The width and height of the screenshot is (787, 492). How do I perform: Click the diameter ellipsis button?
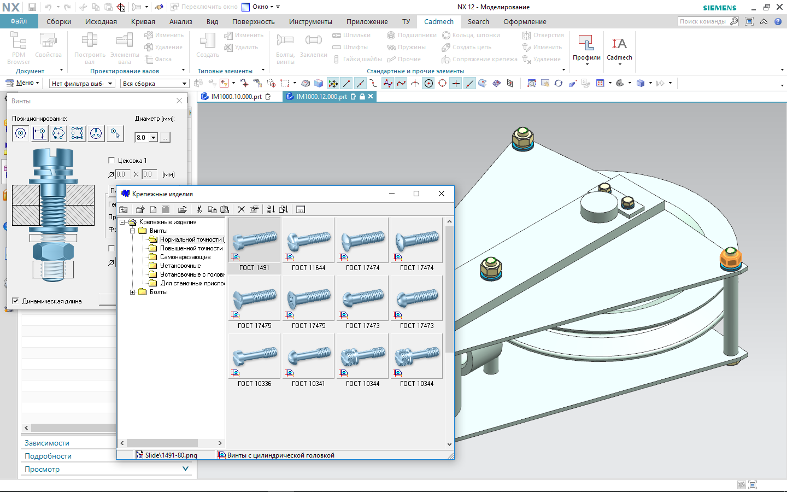click(165, 138)
